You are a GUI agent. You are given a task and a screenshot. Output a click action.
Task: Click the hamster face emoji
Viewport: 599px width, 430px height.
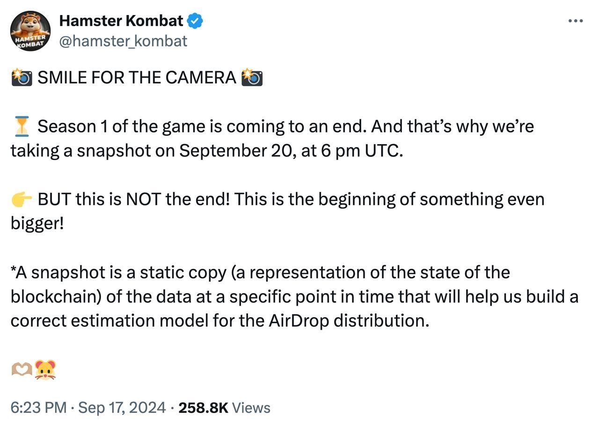coord(45,370)
